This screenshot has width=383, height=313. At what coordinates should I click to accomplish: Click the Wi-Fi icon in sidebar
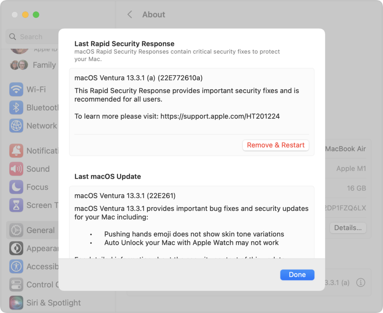[x=16, y=90]
